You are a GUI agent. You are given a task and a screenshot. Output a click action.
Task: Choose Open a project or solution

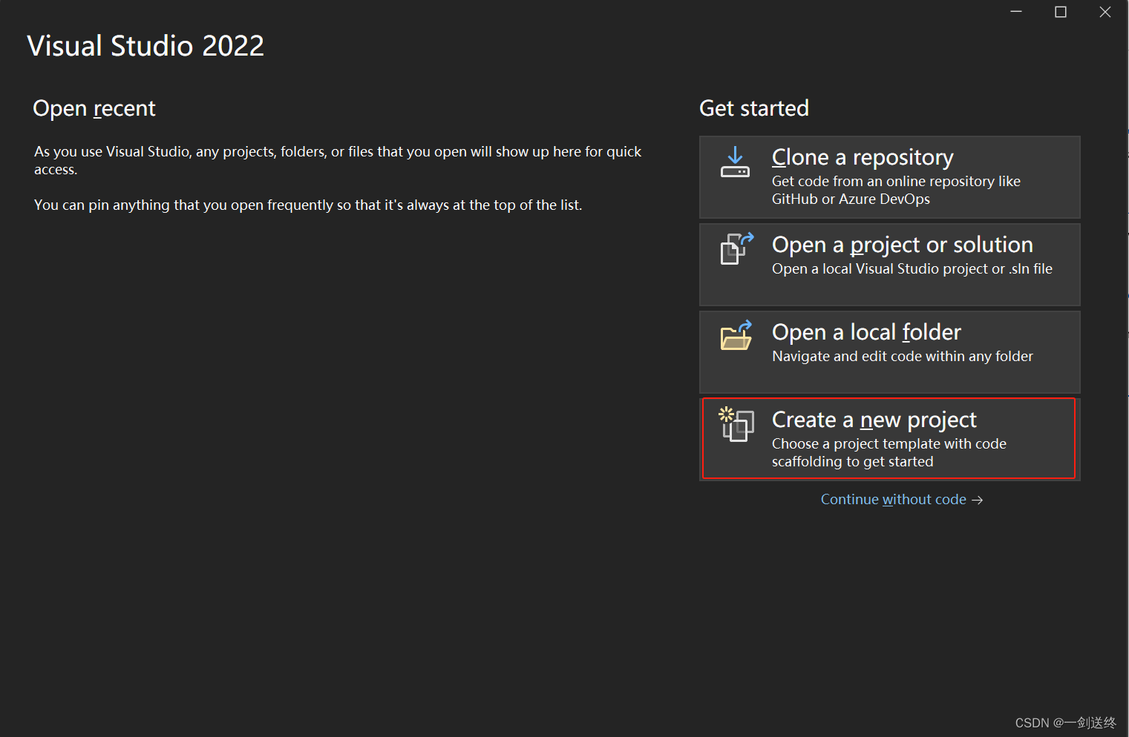click(889, 264)
